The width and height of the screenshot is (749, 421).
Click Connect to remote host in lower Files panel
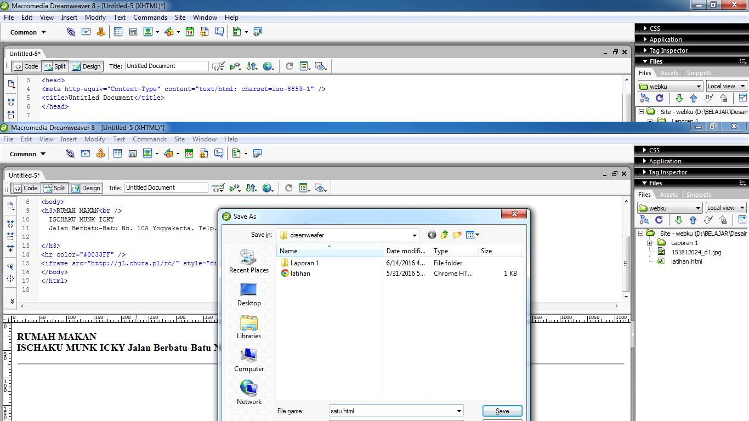644,220
